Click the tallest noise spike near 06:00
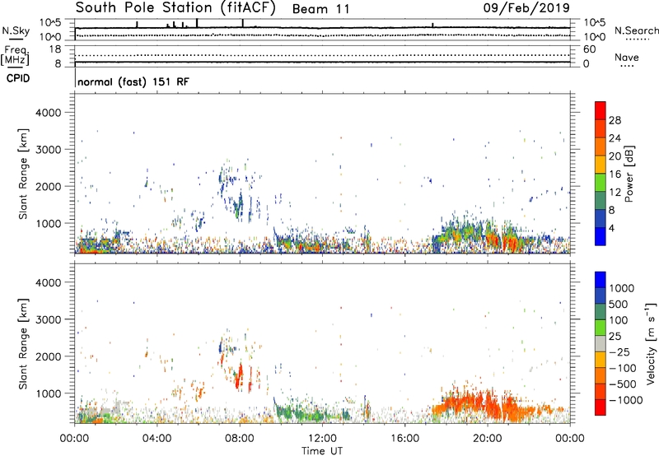Viewport: 659px width, 456px height. tap(197, 23)
